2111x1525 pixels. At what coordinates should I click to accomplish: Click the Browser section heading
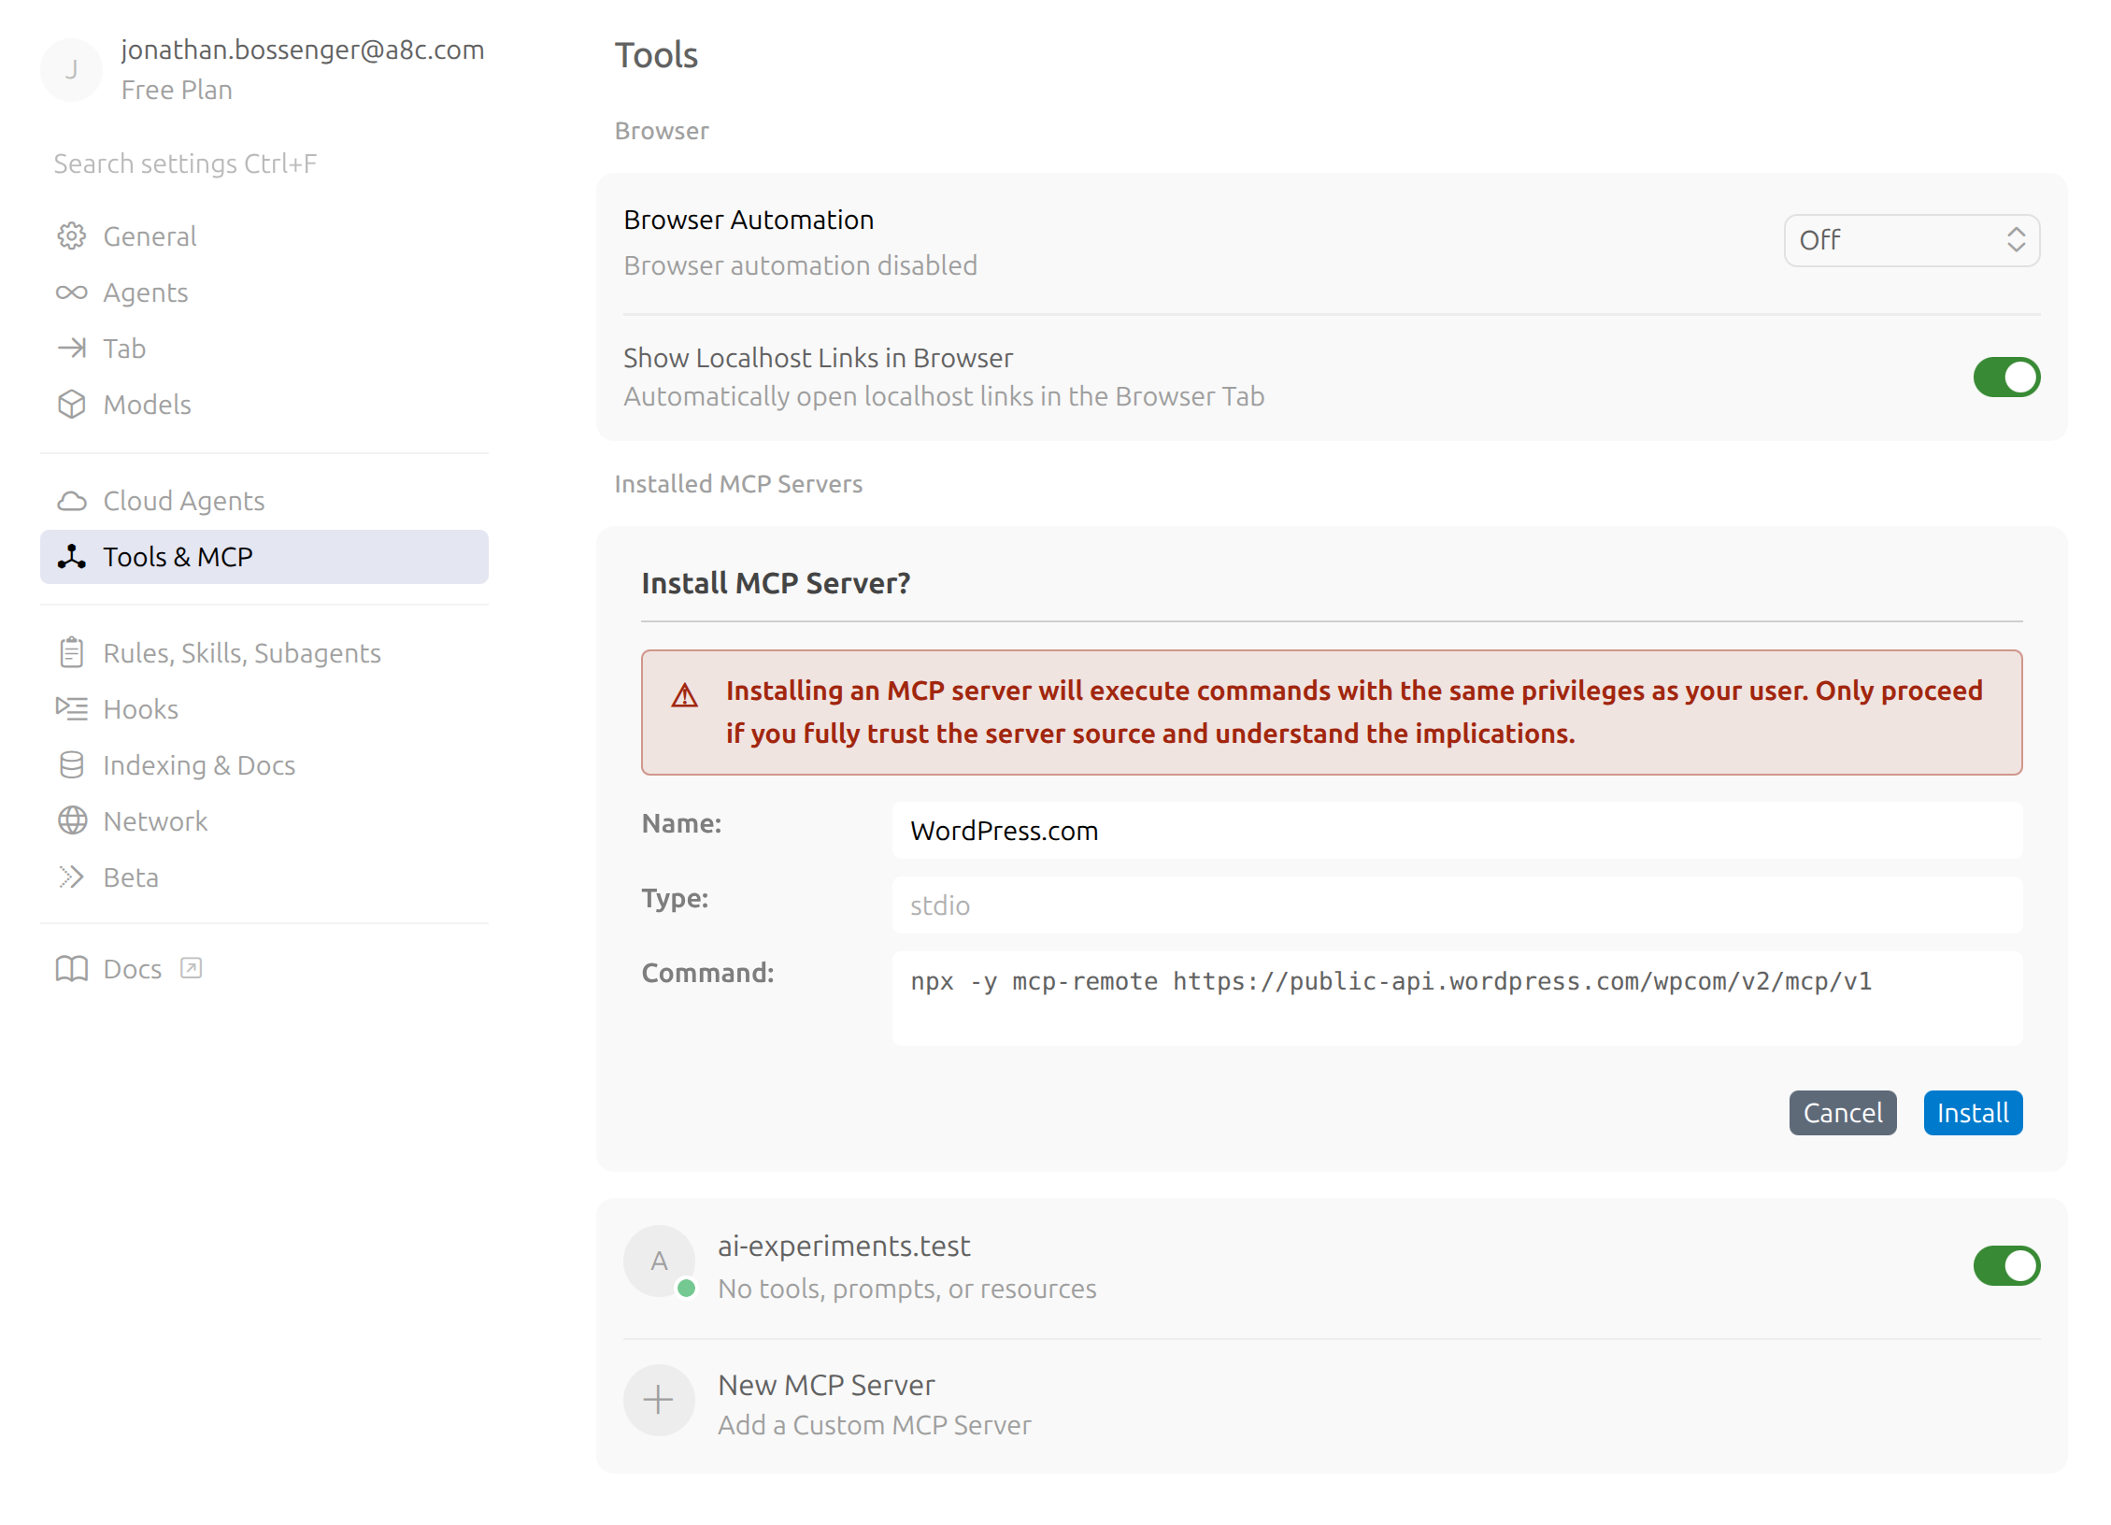click(662, 131)
